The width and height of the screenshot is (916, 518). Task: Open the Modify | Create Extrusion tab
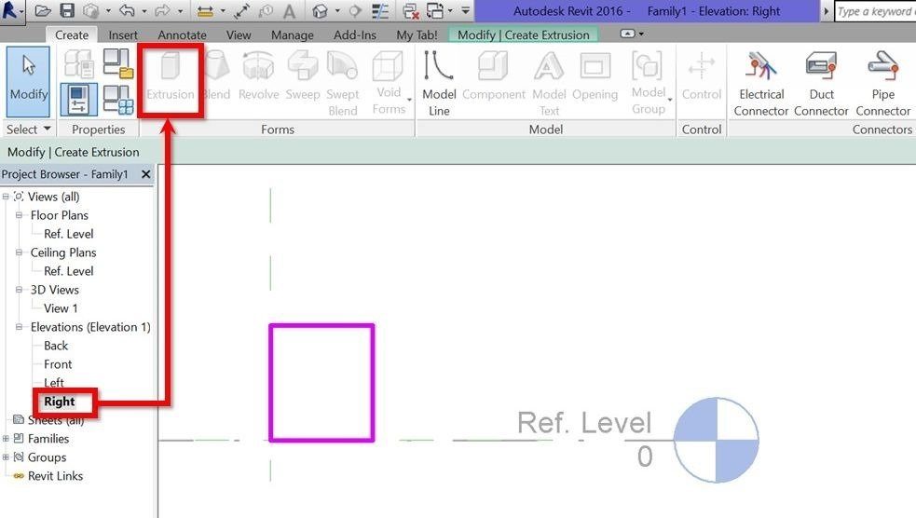tap(524, 35)
